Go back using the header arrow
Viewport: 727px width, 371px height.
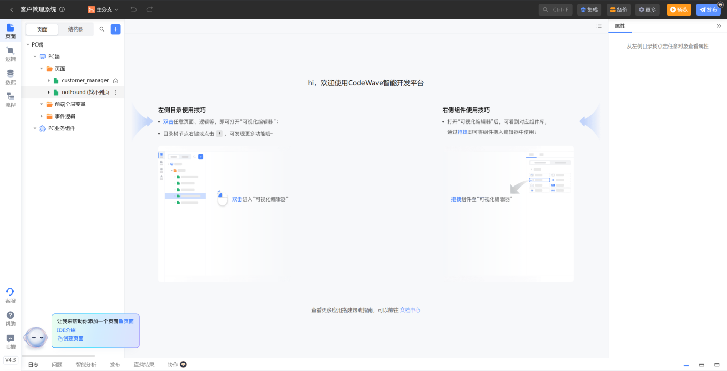pos(11,9)
